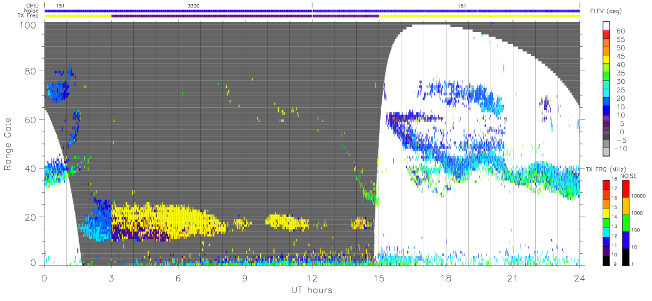Click NOISE legend value '100'
652x301 pixels.
pyautogui.click(x=636, y=229)
